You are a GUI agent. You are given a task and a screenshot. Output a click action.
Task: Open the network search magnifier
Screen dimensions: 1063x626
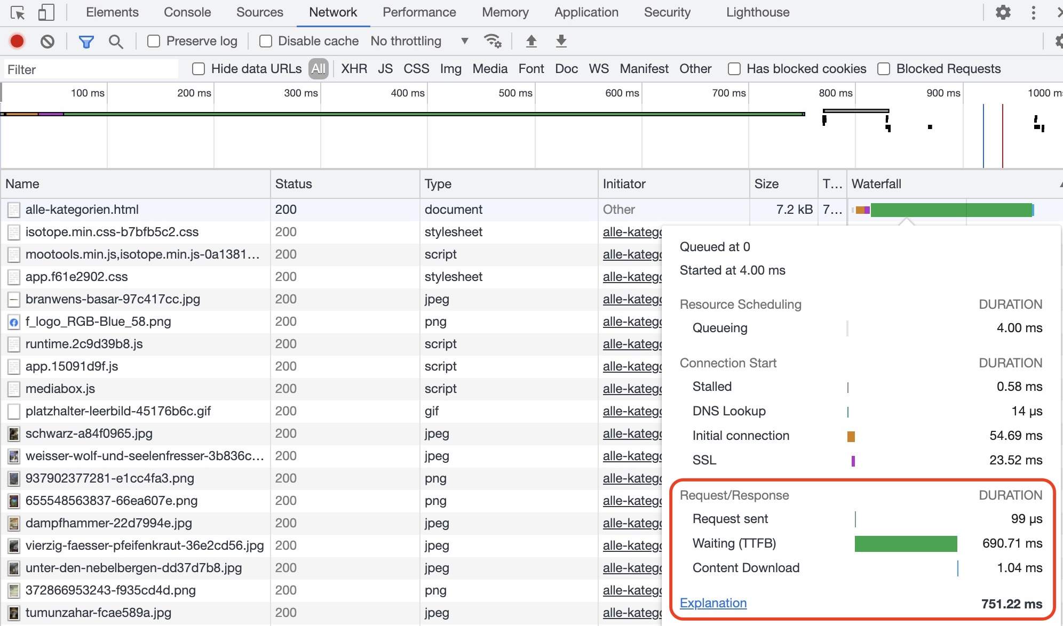115,41
